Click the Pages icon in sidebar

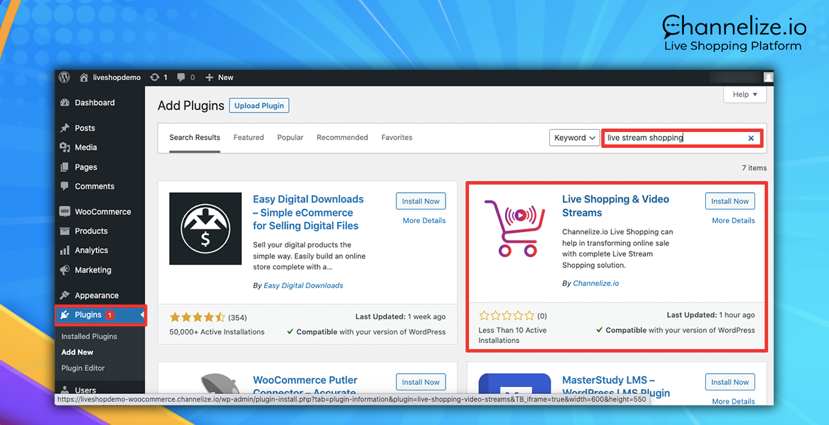tap(65, 167)
